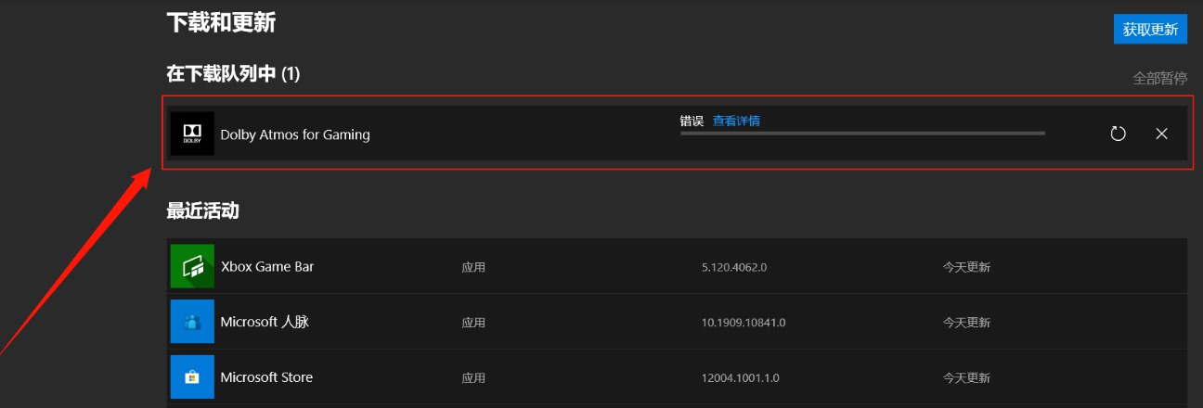Image resolution: width=1203 pixels, height=408 pixels.
Task: Select the Dolby Atmos for Gaming name
Action: 295,134
